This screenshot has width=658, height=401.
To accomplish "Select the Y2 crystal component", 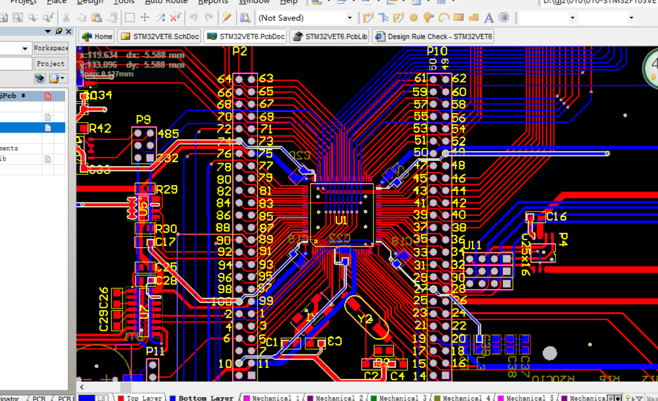I will pyautogui.click(x=366, y=317).
